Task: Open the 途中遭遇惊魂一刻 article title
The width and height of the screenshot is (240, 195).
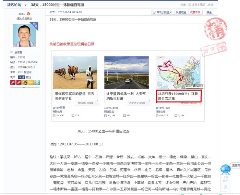Action: point(126,96)
